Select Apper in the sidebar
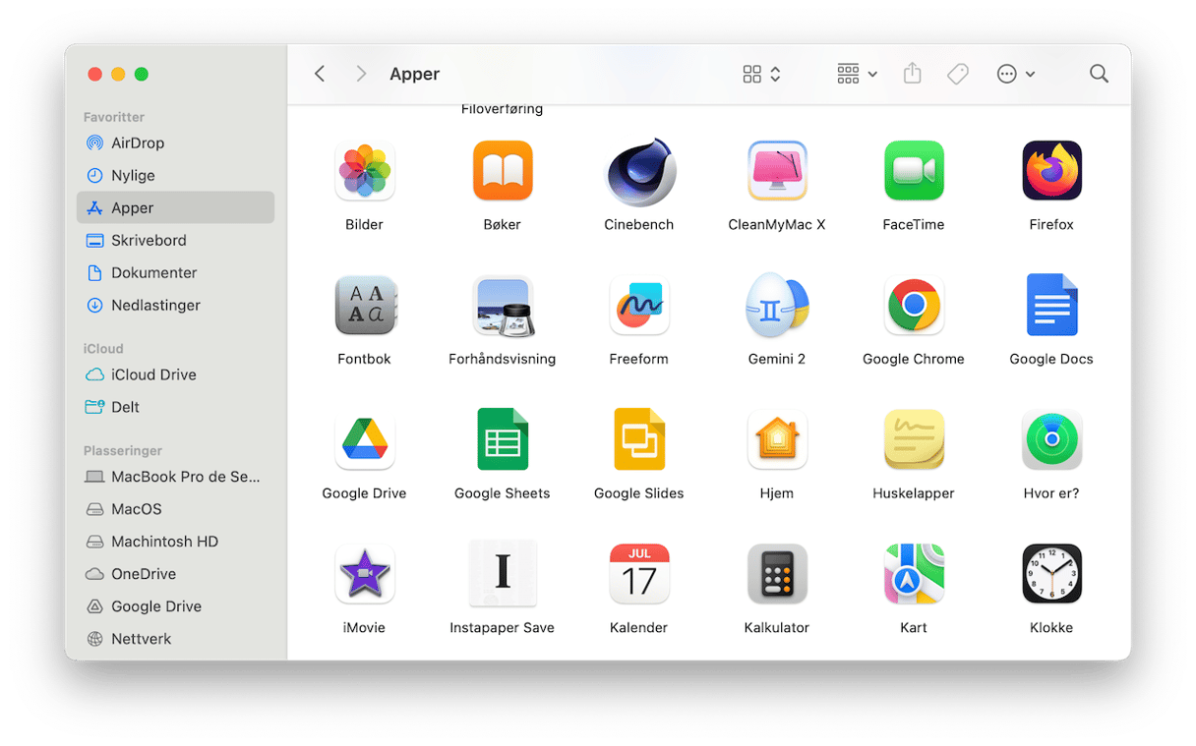The width and height of the screenshot is (1196, 746). click(175, 207)
